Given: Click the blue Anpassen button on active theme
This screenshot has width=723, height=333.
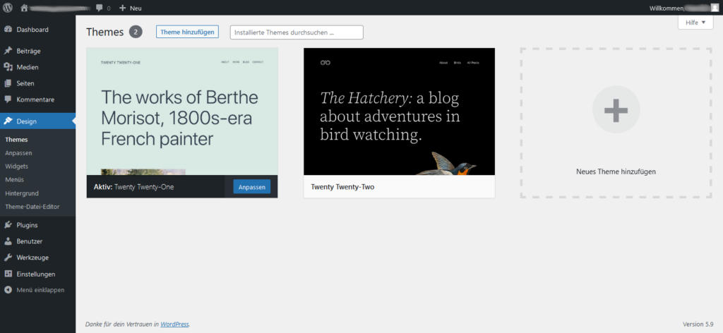Looking at the screenshot, I should (x=252, y=188).
